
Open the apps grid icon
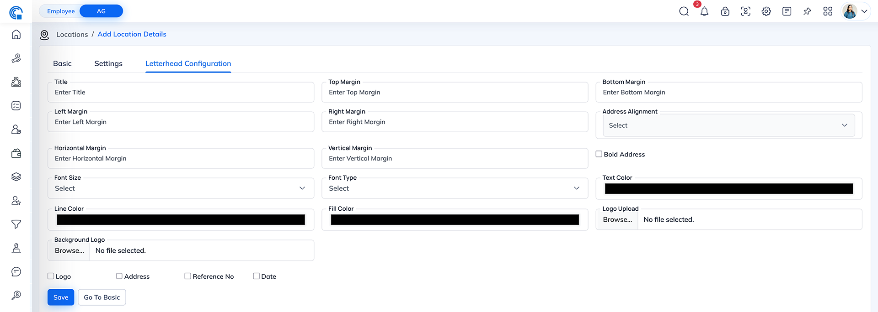[x=828, y=11]
